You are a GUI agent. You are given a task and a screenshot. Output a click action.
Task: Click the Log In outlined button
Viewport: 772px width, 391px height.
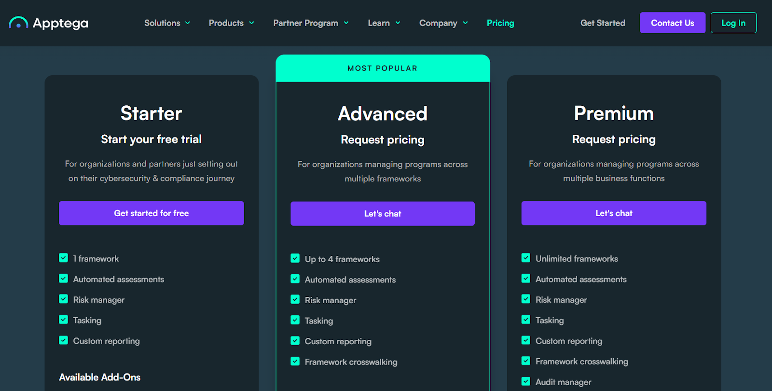pos(733,23)
